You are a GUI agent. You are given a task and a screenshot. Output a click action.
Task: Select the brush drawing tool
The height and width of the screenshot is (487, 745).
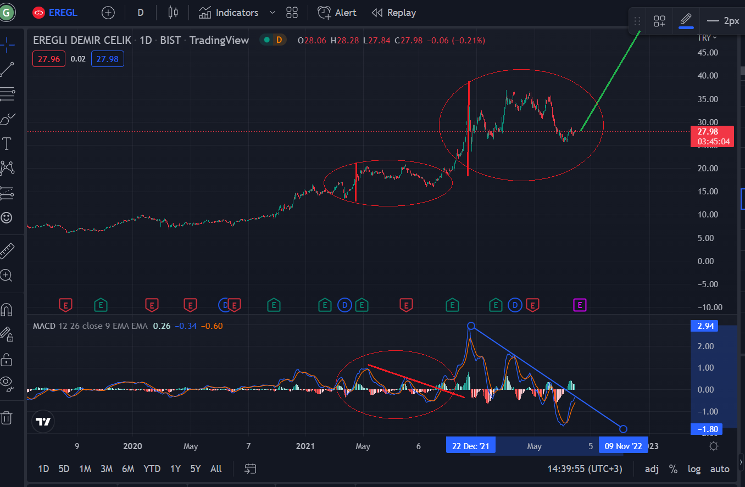click(x=7, y=119)
